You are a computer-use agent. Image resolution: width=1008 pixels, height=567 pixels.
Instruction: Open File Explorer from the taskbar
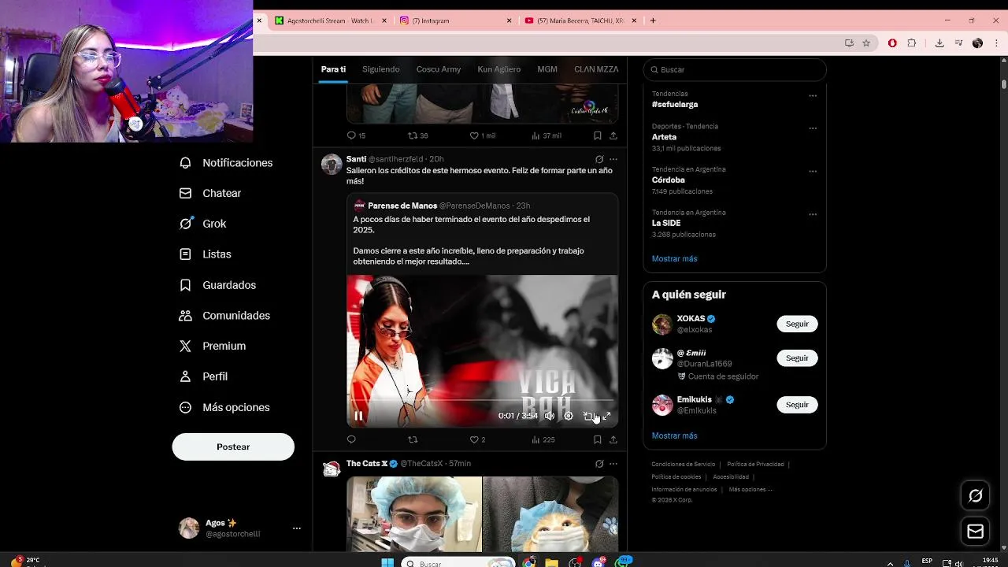(x=552, y=562)
